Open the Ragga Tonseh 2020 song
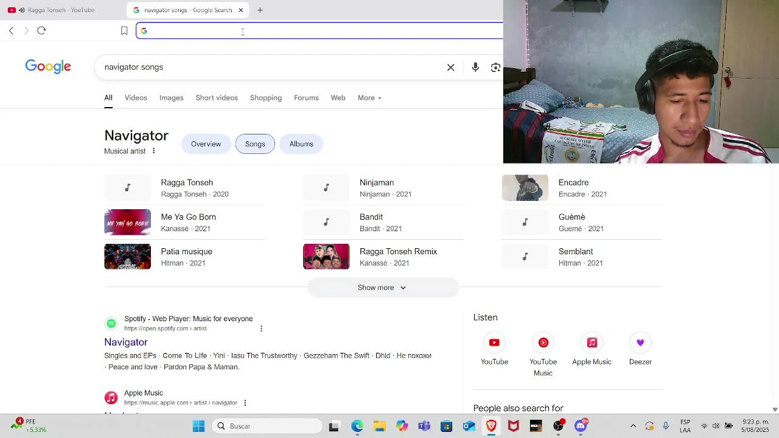The image size is (779, 438). (x=184, y=188)
